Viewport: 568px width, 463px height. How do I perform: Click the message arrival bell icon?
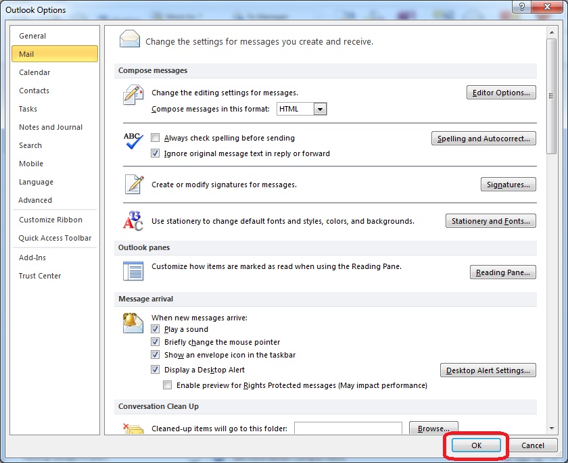point(133,323)
